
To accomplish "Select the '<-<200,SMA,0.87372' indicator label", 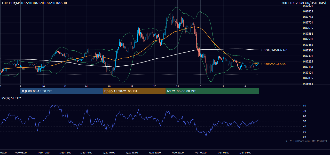I will point(274,50).
